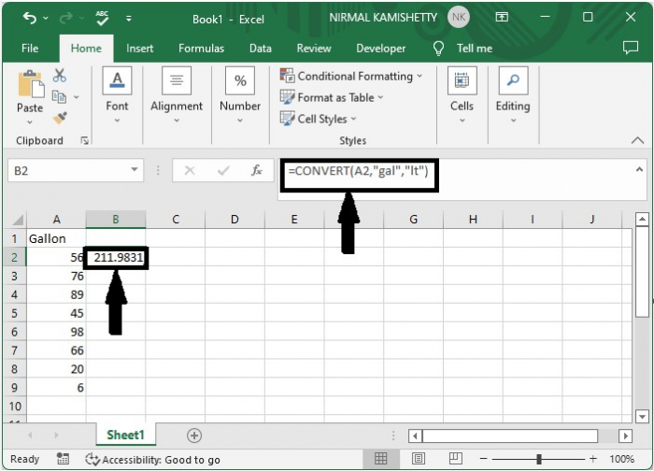Switch to the Insert tab

click(140, 49)
